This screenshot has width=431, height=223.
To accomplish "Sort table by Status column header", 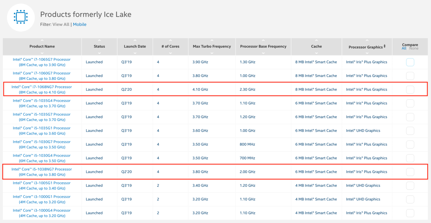I will [99, 46].
